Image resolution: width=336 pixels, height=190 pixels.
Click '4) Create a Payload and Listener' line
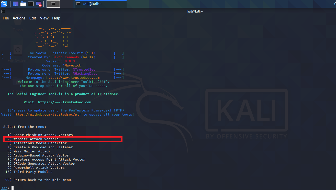click(40, 147)
